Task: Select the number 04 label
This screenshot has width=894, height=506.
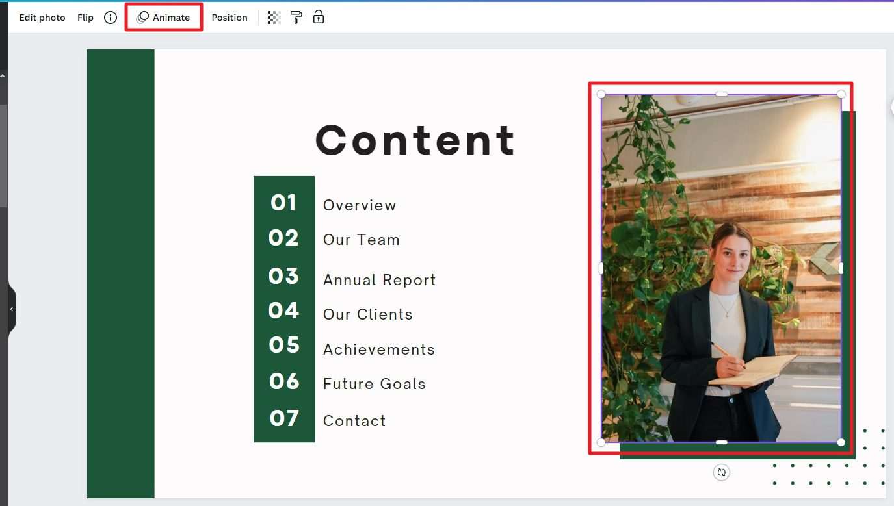Action: 283,310
